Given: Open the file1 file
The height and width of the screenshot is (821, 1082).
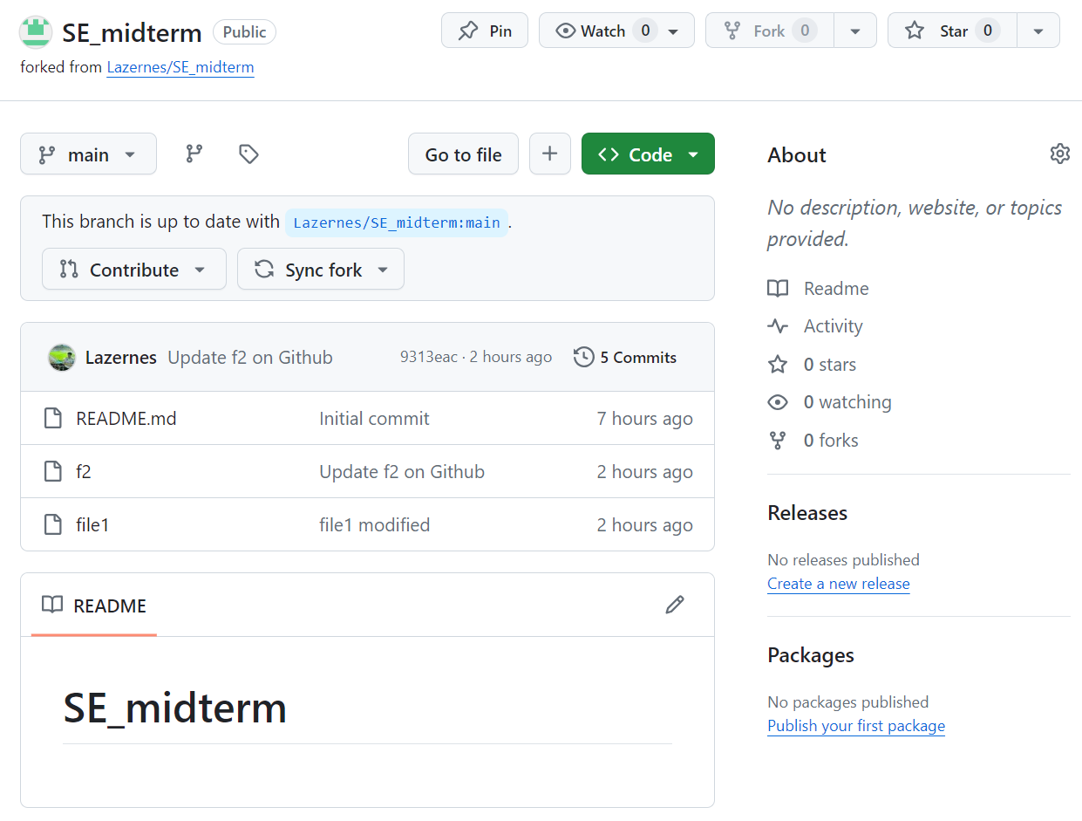Looking at the screenshot, I should (92, 525).
